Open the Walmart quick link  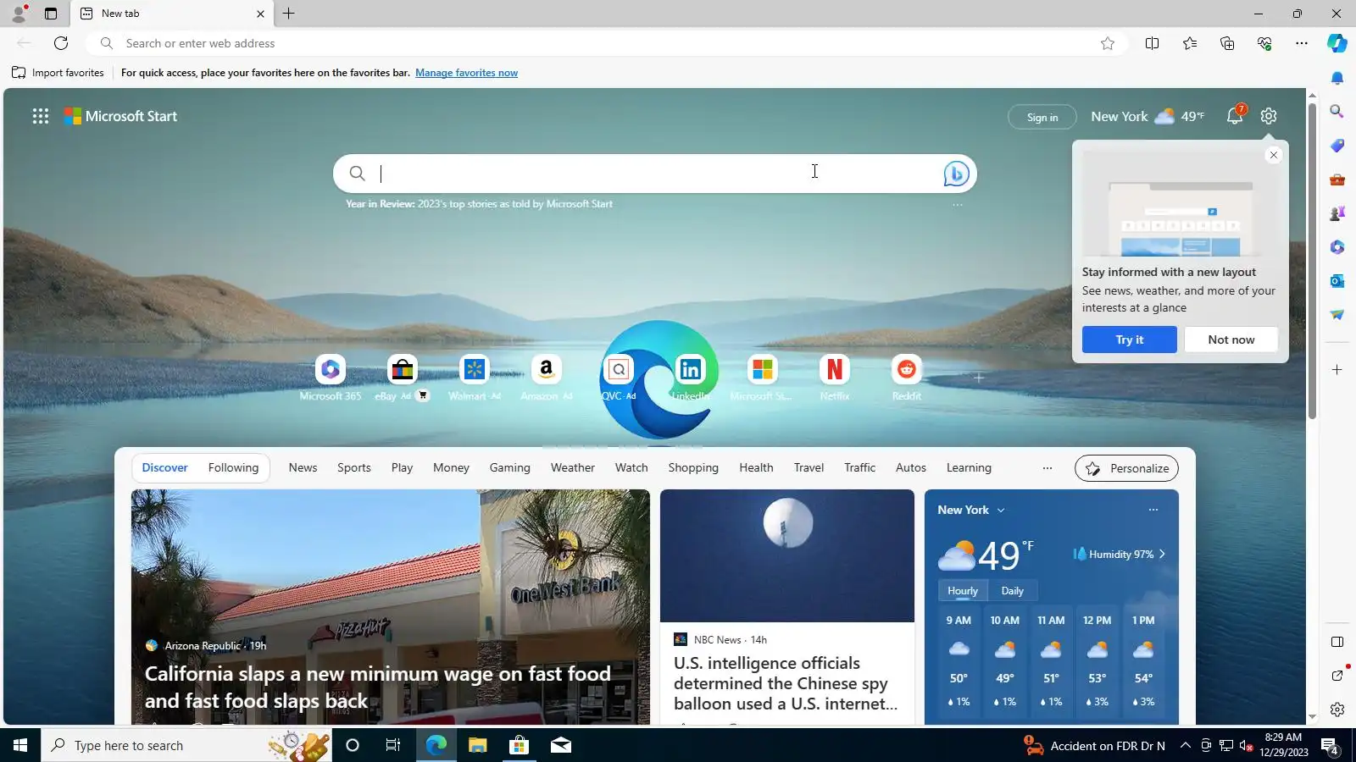click(x=475, y=378)
